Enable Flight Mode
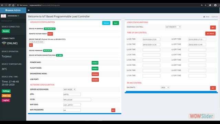Screen dimensions: 220x124 pyautogui.click(x=95, y=69)
